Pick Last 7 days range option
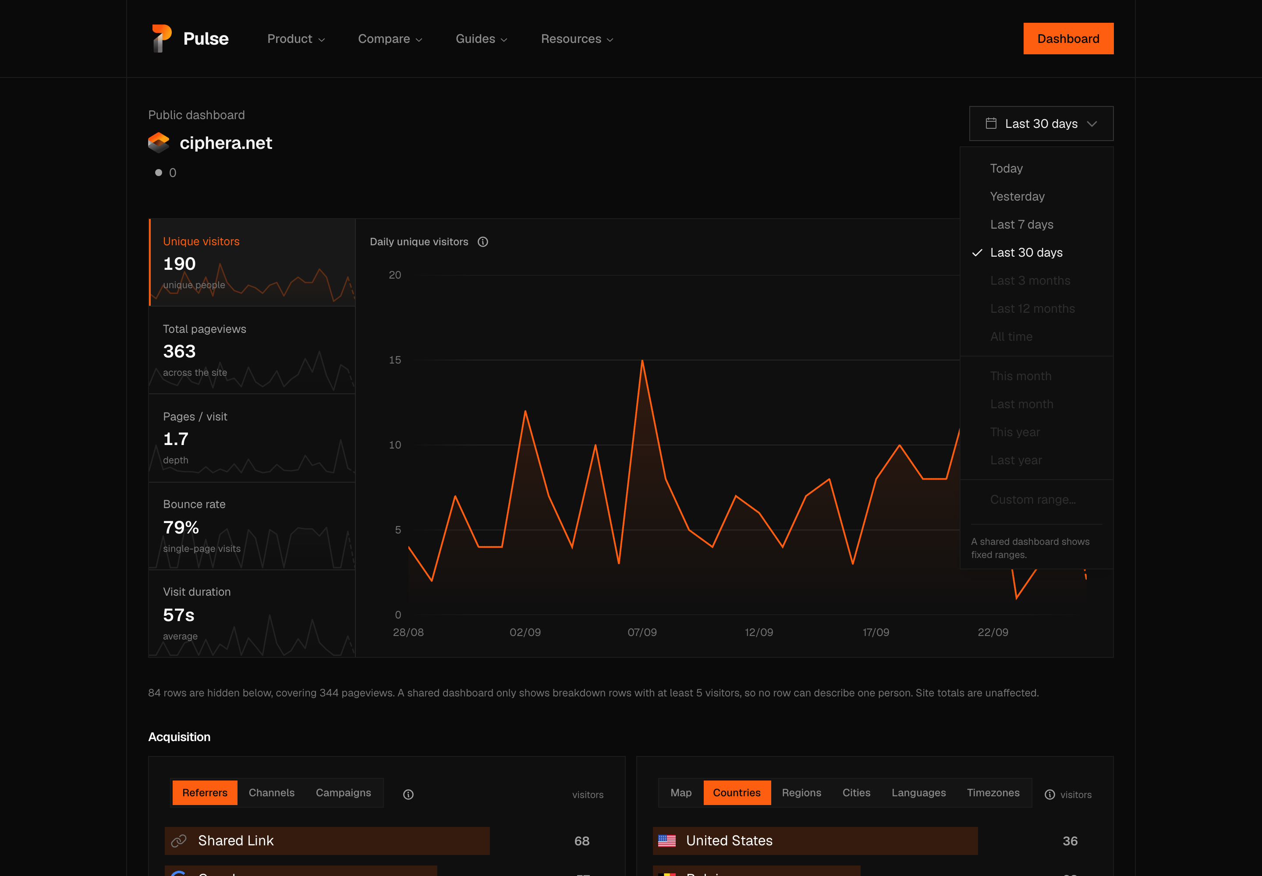This screenshot has width=1262, height=876. tap(1036, 225)
